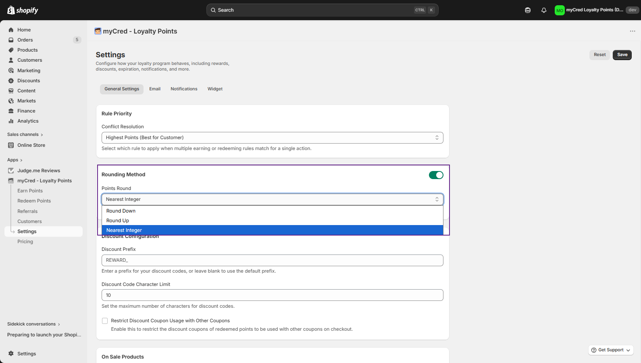Switch to the Notifications tab

click(x=184, y=89)
